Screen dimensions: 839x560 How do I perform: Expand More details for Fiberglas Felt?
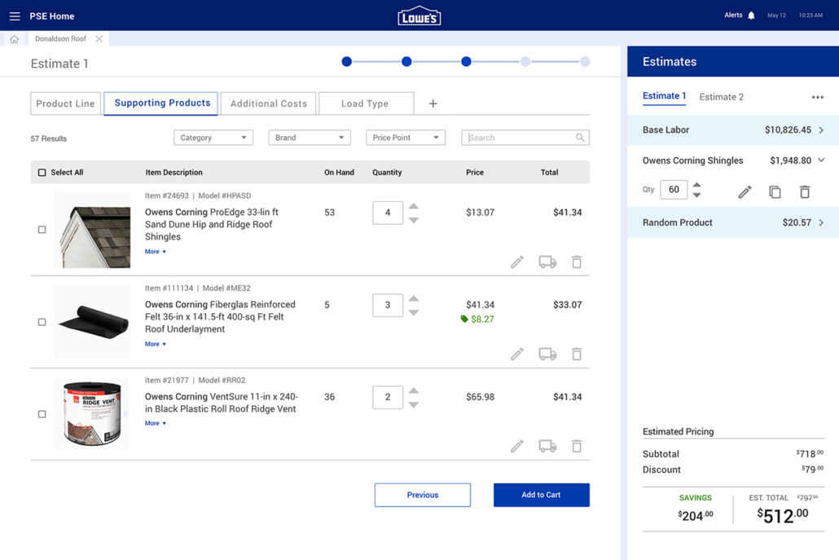pos(155,344)
